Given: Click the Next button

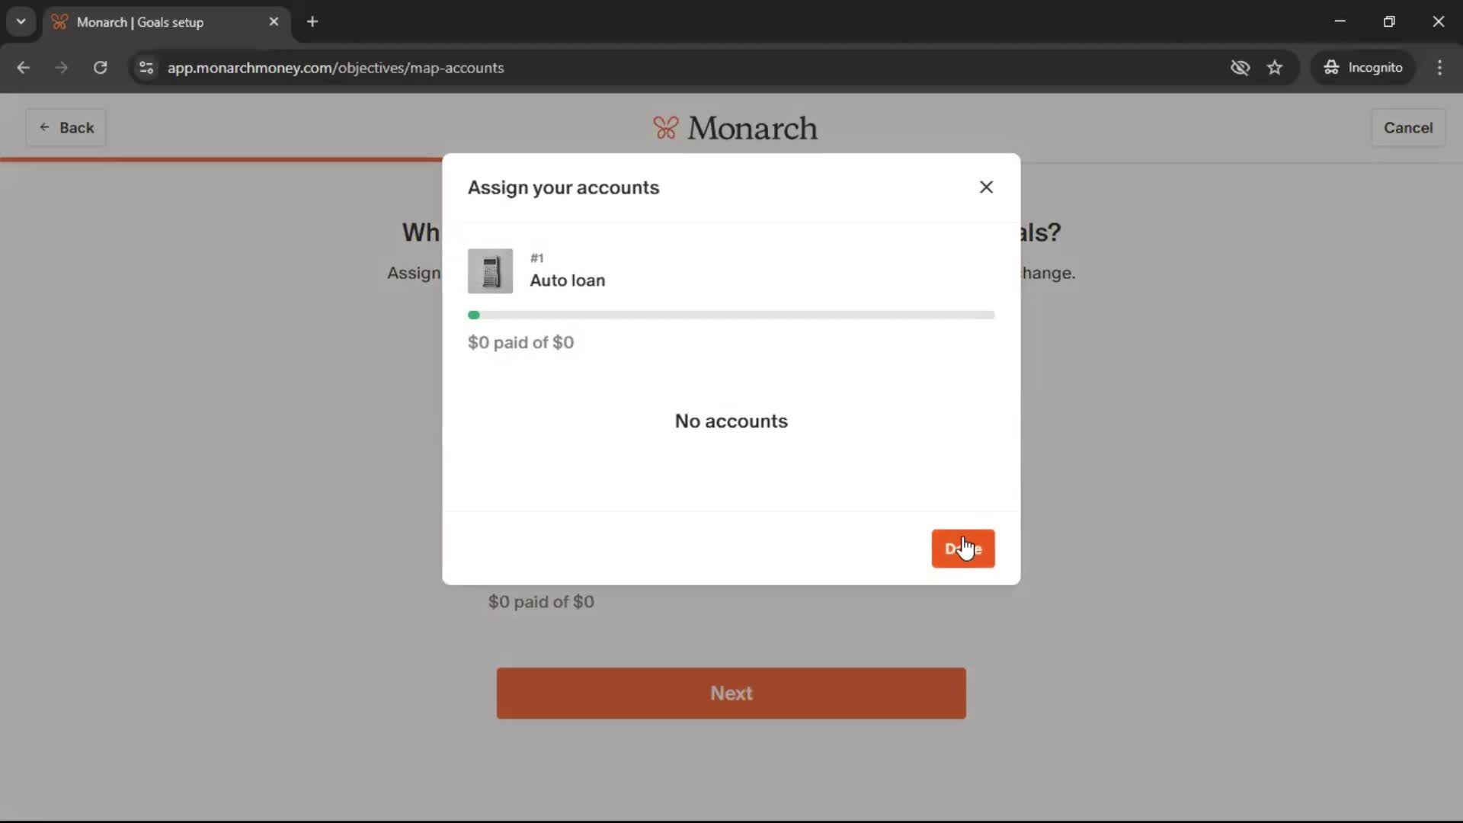Looking at the screenshot, I should [731, 693].
